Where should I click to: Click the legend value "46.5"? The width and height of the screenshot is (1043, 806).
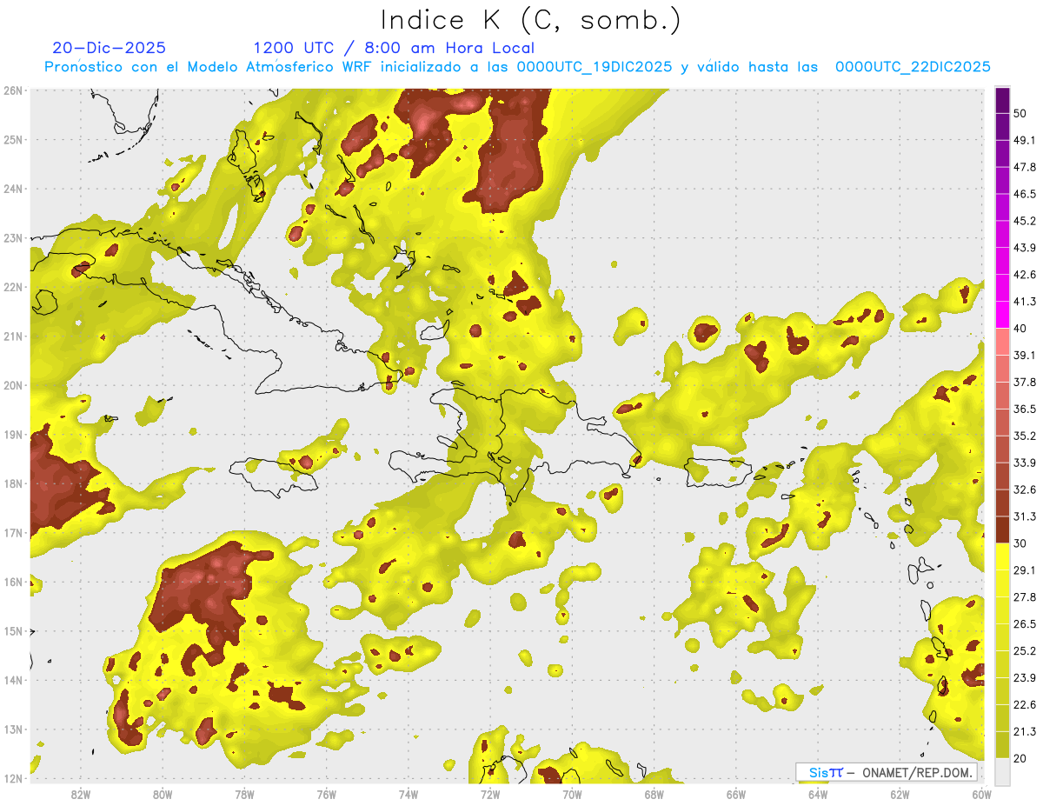point(1025,194)
